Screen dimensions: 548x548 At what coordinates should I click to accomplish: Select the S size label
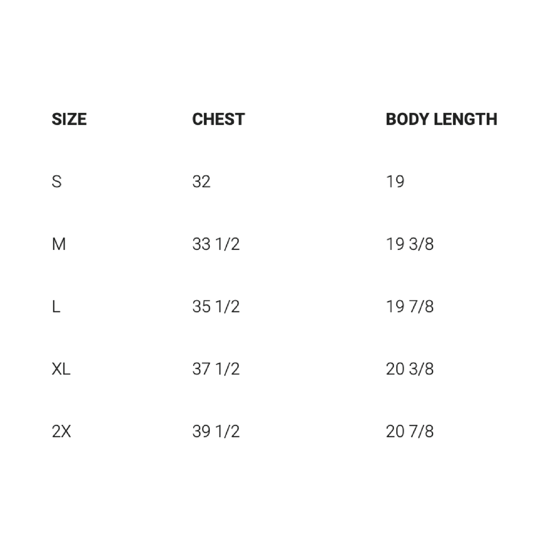coord(57,182)
